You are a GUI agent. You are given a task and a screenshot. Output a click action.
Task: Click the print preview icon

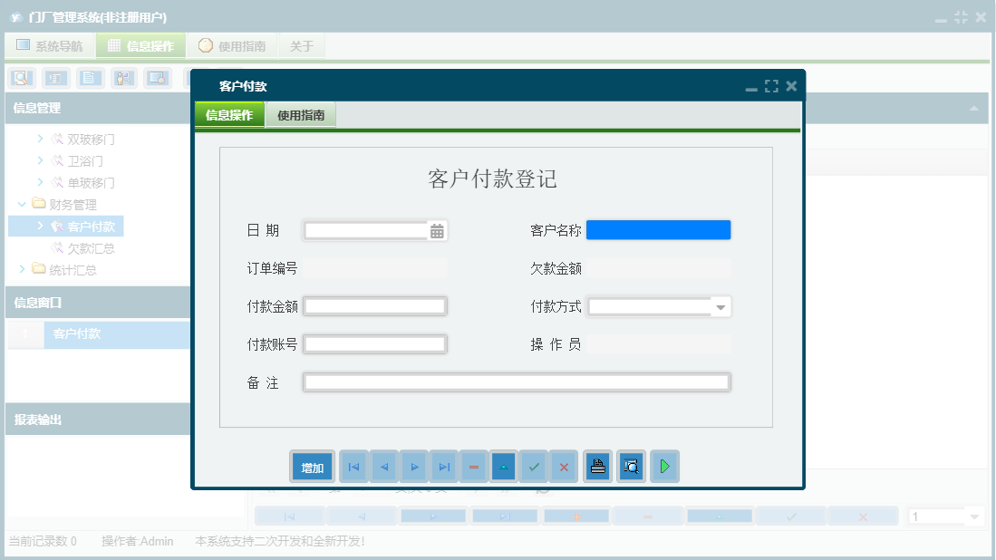click(x=631, y=466)
